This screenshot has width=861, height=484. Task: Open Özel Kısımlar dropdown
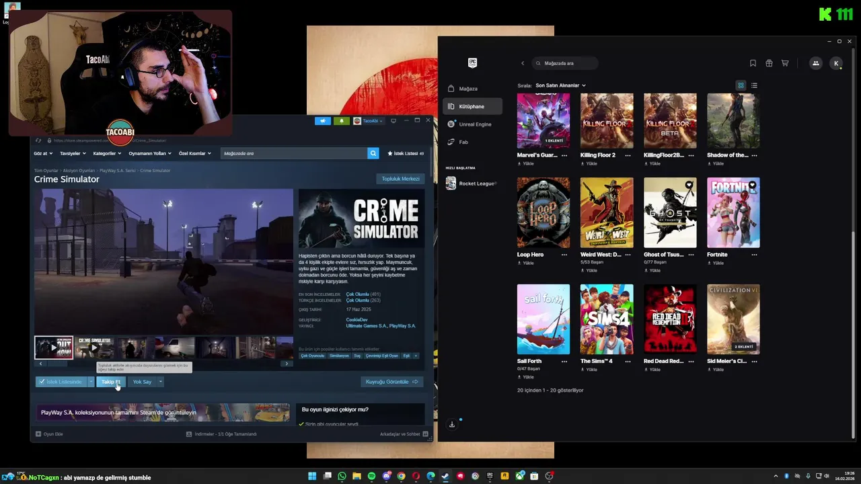pyautogui.click(x=195, y=153)
